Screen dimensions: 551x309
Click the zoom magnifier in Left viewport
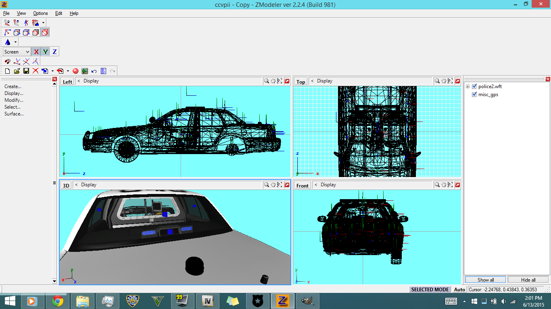pyautogui.click(x=267, y=81)
